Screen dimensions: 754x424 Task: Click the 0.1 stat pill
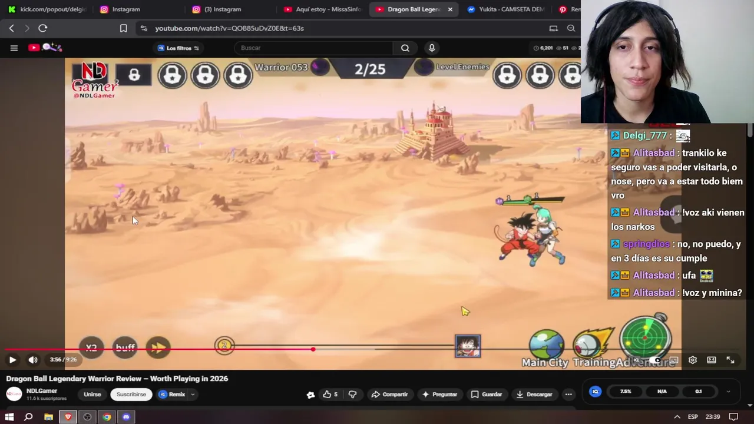point(698,392)
